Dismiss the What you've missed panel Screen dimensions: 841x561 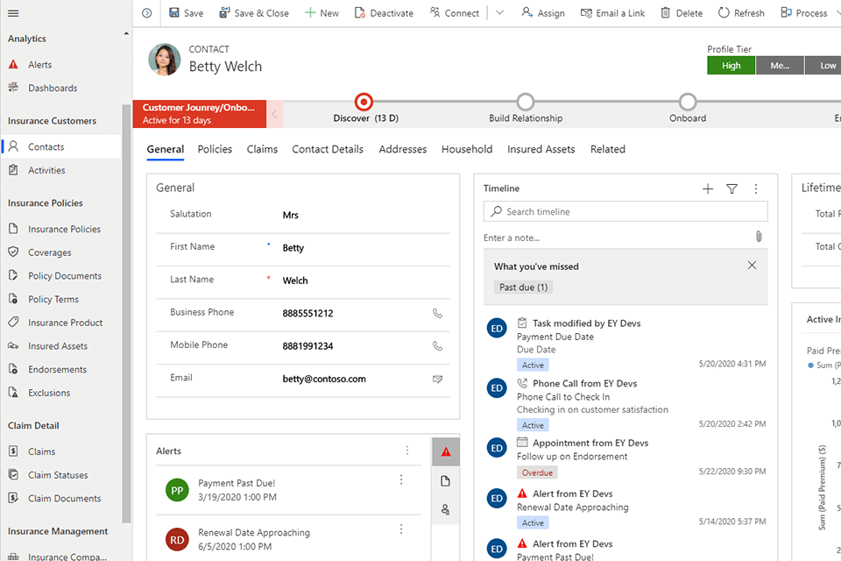tap(752, 266)
